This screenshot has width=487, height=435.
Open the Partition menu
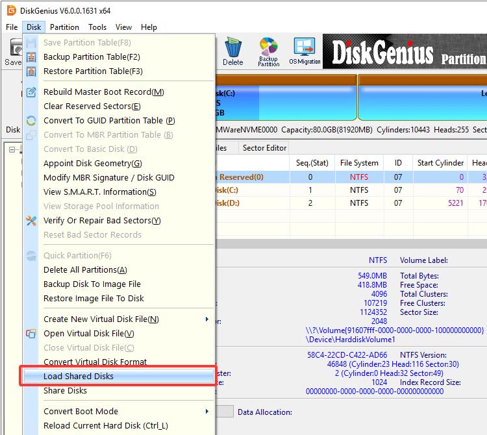[x=64, y=27]
